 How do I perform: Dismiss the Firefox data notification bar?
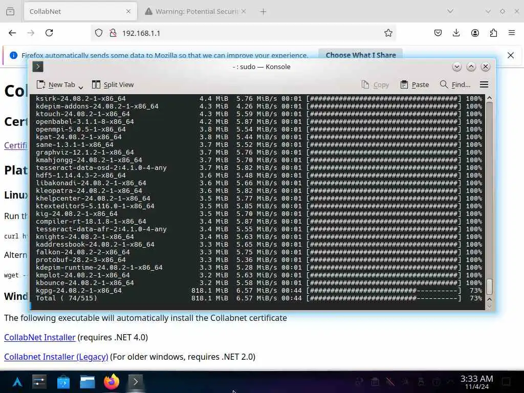tap(510, 55)
